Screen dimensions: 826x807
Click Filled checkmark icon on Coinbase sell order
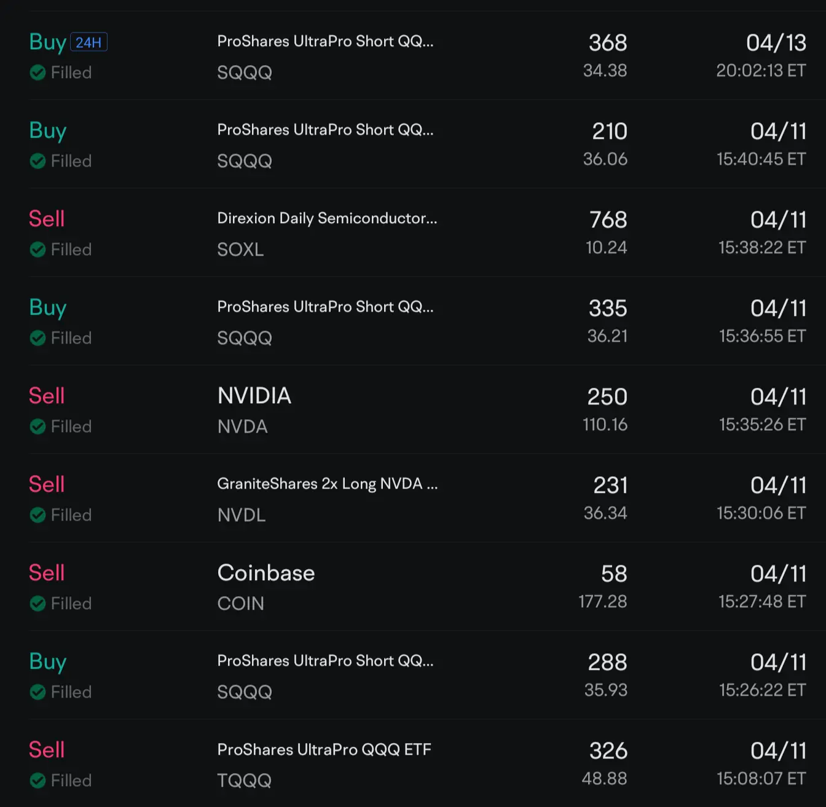(x=37, y=604)
